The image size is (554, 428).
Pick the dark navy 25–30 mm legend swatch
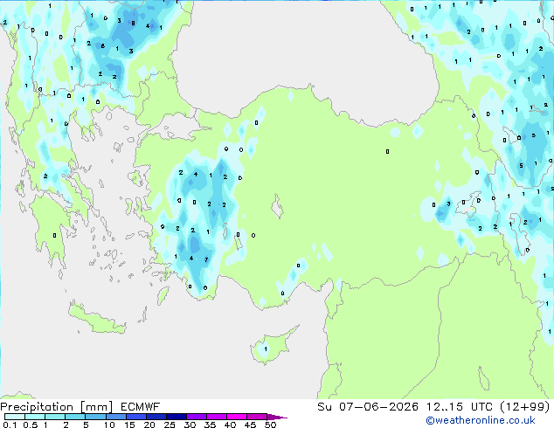click(177, 417)
